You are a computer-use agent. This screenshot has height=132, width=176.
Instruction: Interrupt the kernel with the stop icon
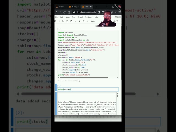pyautogui.click(x=79, y=21)
